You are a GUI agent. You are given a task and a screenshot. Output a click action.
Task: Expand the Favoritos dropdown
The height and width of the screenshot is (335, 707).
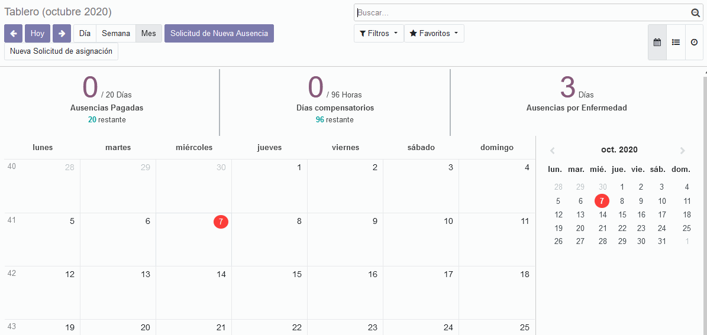coord(434,34)
